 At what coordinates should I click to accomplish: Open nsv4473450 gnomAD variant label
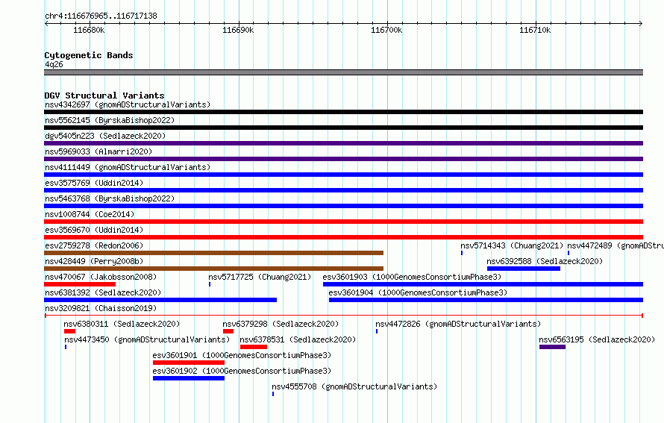[147, 339]
